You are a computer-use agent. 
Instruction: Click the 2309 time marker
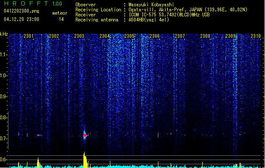click(x=230, y=36)
